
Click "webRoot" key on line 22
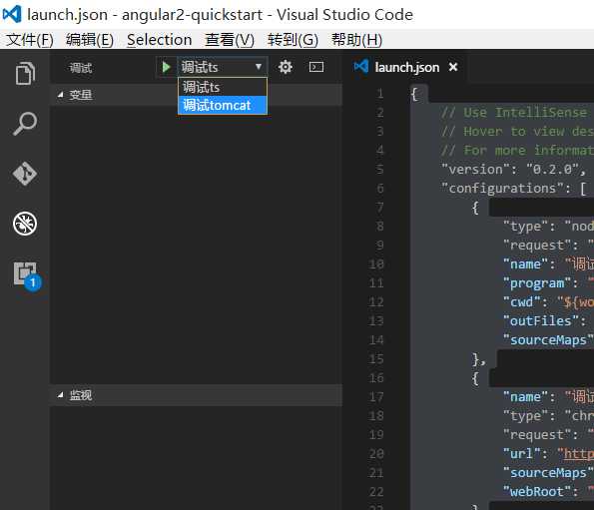pos(537,491)
